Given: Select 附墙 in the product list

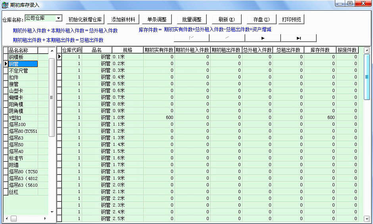Looking at the screenshot, I should [23, 165].
